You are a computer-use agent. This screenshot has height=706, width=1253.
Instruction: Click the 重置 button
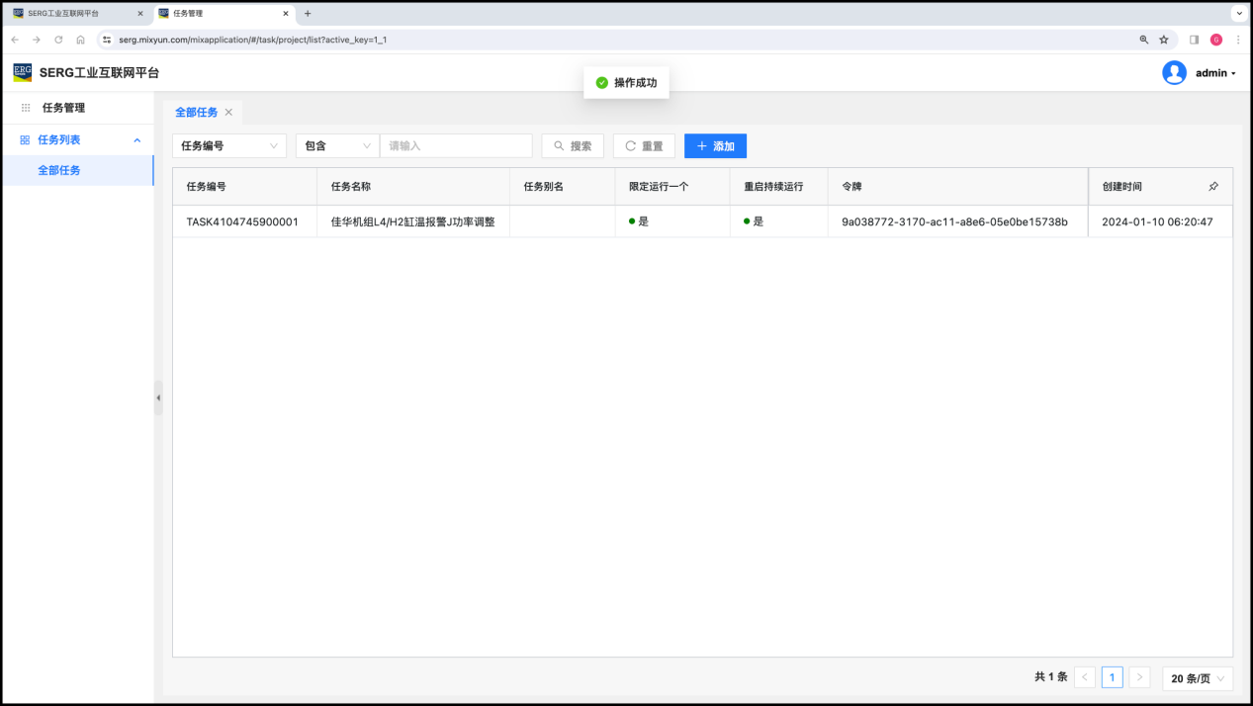tap(644, 146)
